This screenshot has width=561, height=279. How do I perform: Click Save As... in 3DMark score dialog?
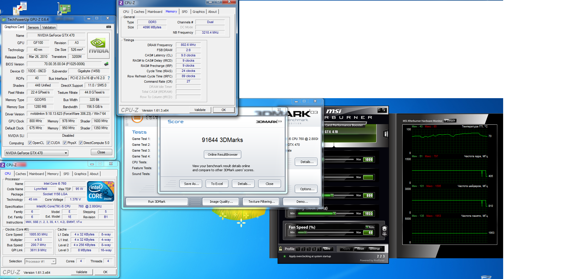191,184
